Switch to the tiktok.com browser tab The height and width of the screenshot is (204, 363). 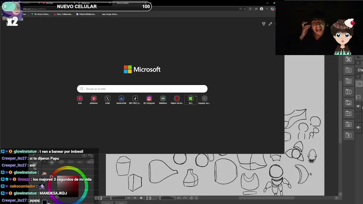click(x=94, y=3)
